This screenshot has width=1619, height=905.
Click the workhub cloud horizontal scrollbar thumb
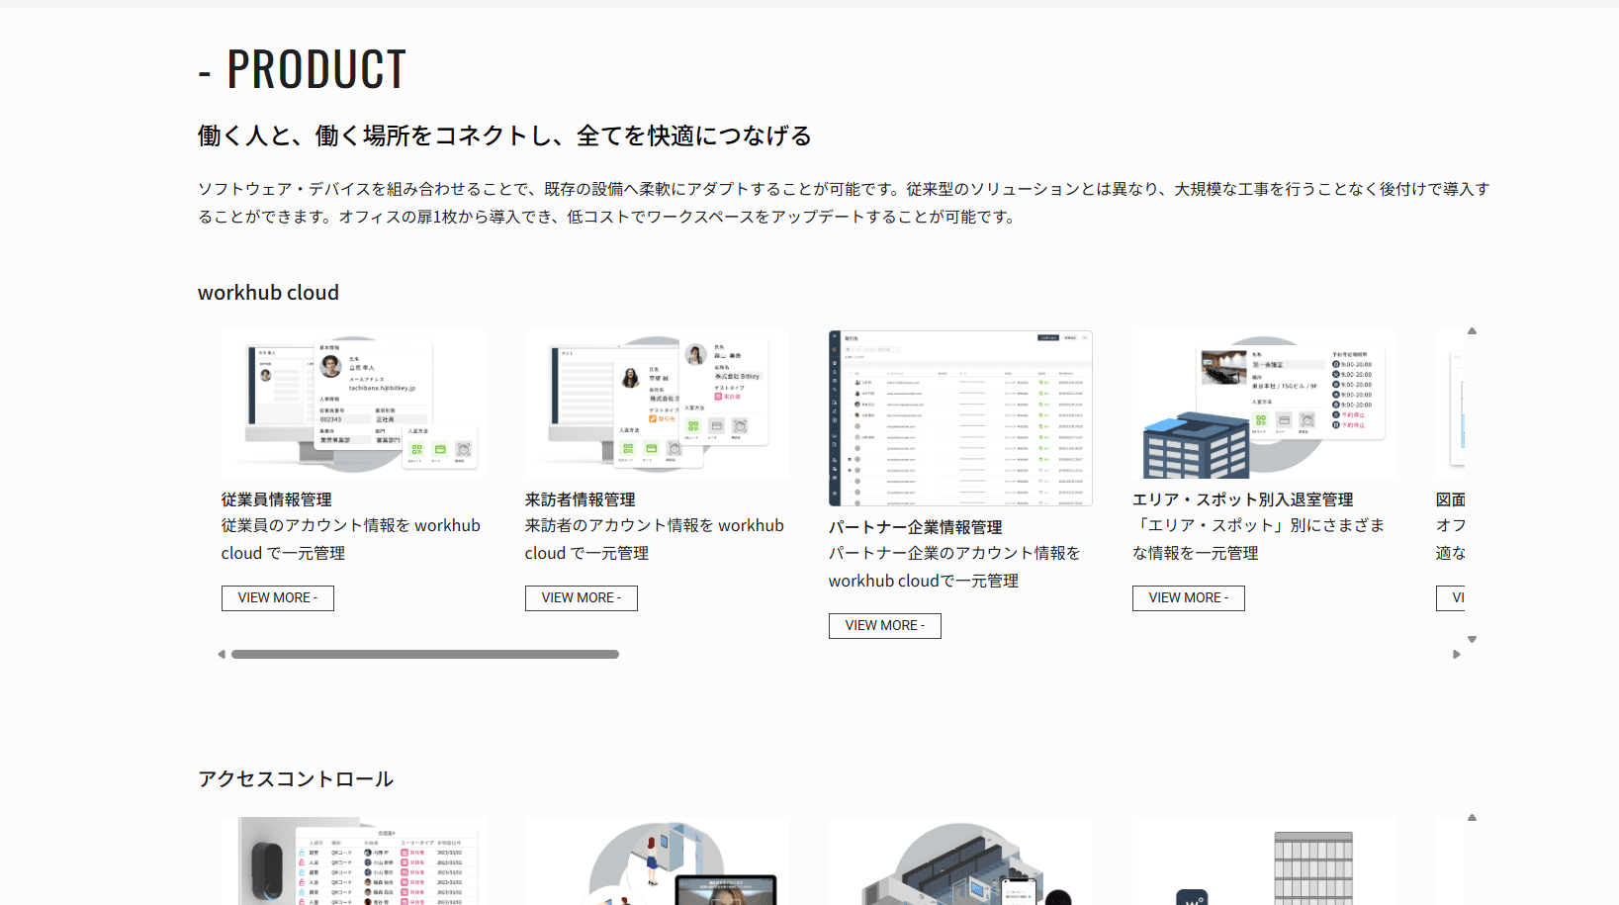click(425, 654)
